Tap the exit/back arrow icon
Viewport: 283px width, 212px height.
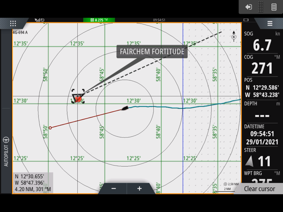[x=249, y=7]
